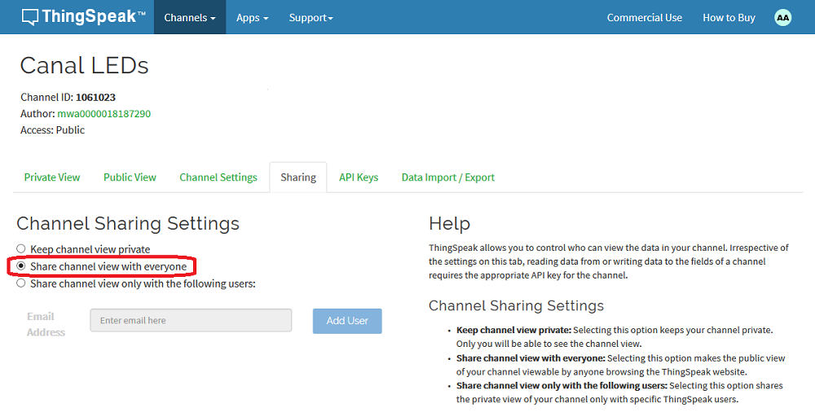Expand the Apps dropdown menu
This screenshot has height=412, width=815.
pos(252,18)
